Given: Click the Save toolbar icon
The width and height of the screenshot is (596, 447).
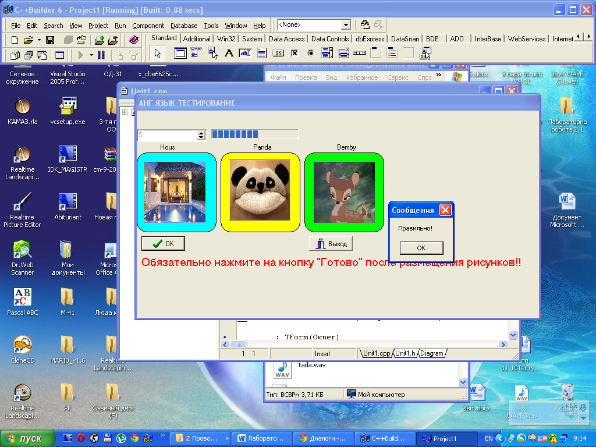Looking at the screenshot, I should (50, 40).
